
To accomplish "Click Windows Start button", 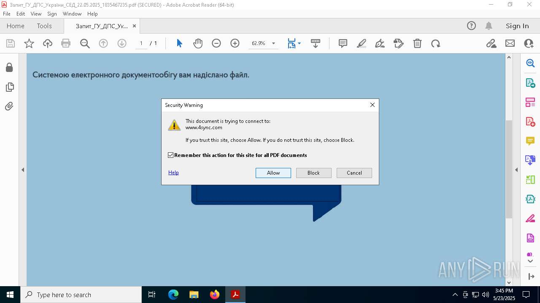I will point(10,295).
